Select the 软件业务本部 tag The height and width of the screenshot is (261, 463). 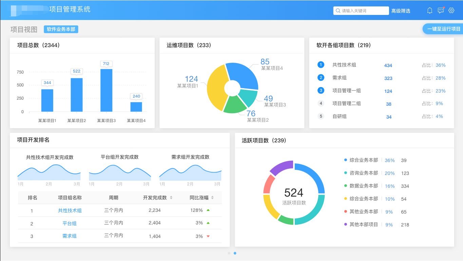(61, 29)
